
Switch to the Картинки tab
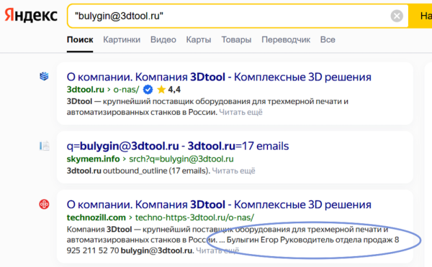click(122, 39)
